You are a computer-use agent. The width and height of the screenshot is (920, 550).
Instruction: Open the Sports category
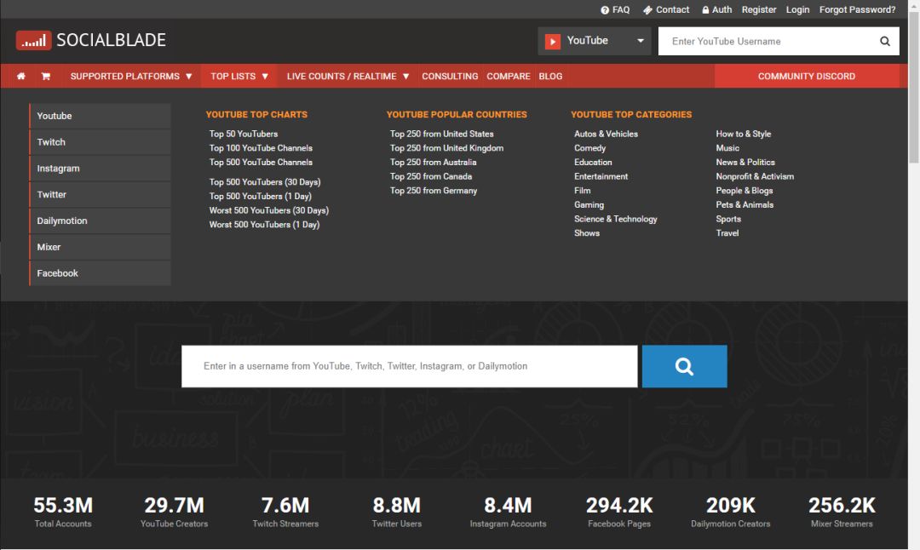[728, 219]
